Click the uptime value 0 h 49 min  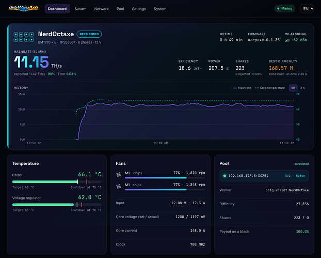(x=231, y=40)
